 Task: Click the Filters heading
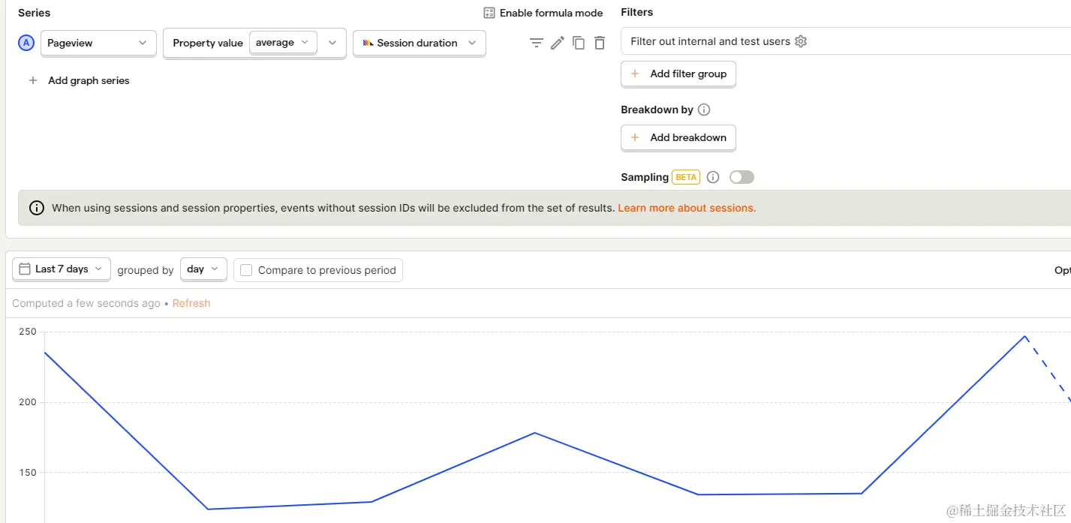(x=637, y=12)
